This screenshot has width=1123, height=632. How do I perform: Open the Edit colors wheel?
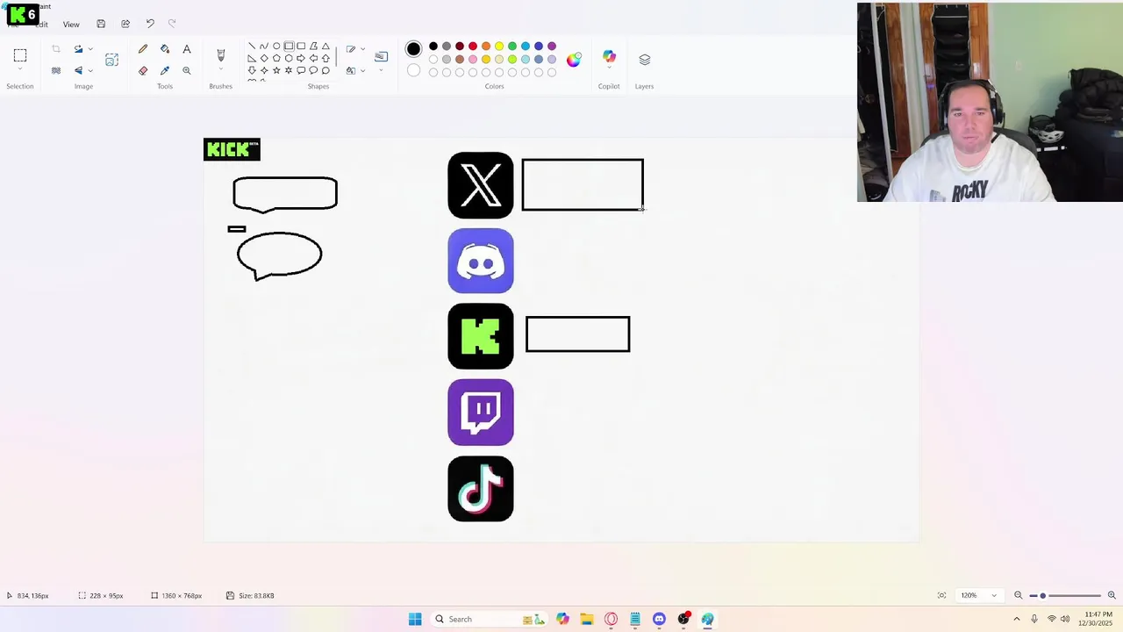tap(574, 60)
